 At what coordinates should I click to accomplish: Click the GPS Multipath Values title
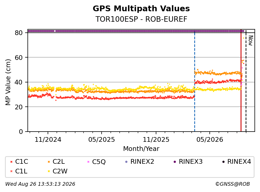coord(141,9)
